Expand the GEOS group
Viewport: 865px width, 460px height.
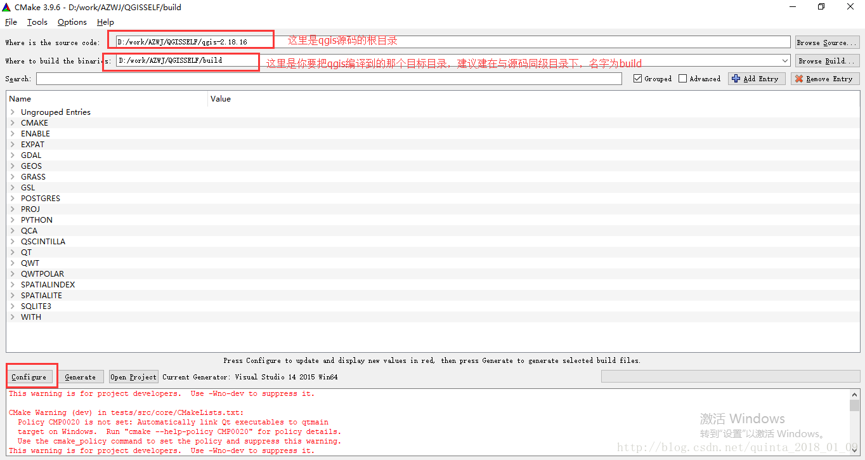[x=13, y=166]
